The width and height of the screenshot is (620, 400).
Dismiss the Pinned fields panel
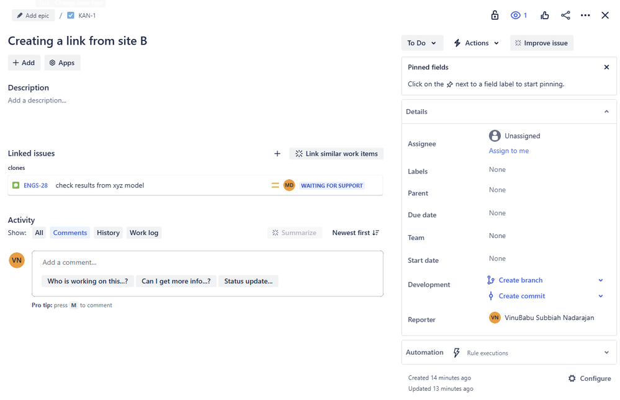tap(606, 67)
